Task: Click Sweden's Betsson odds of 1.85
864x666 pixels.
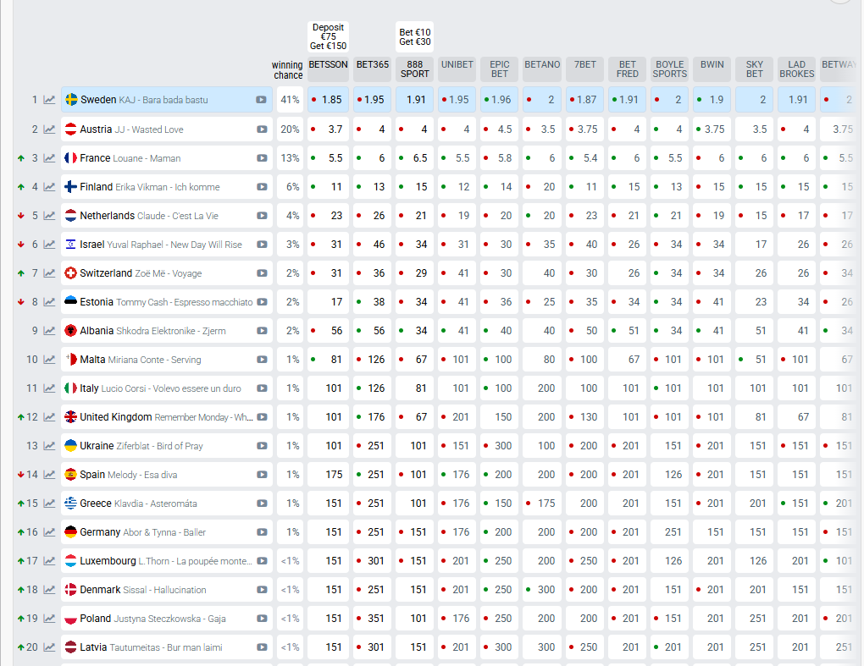Action: click(329, 100)
